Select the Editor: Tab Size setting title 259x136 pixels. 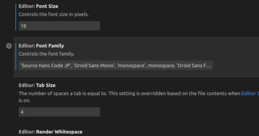point(37,85)
